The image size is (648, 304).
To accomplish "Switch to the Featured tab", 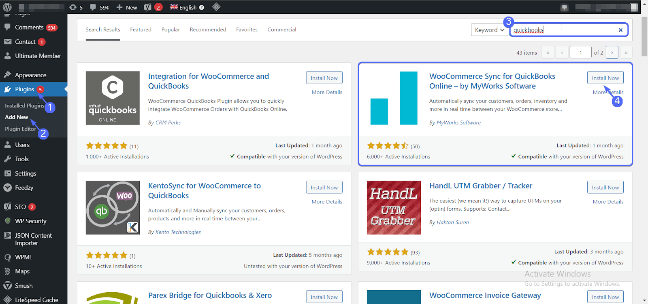I will (x=141, y=30).
